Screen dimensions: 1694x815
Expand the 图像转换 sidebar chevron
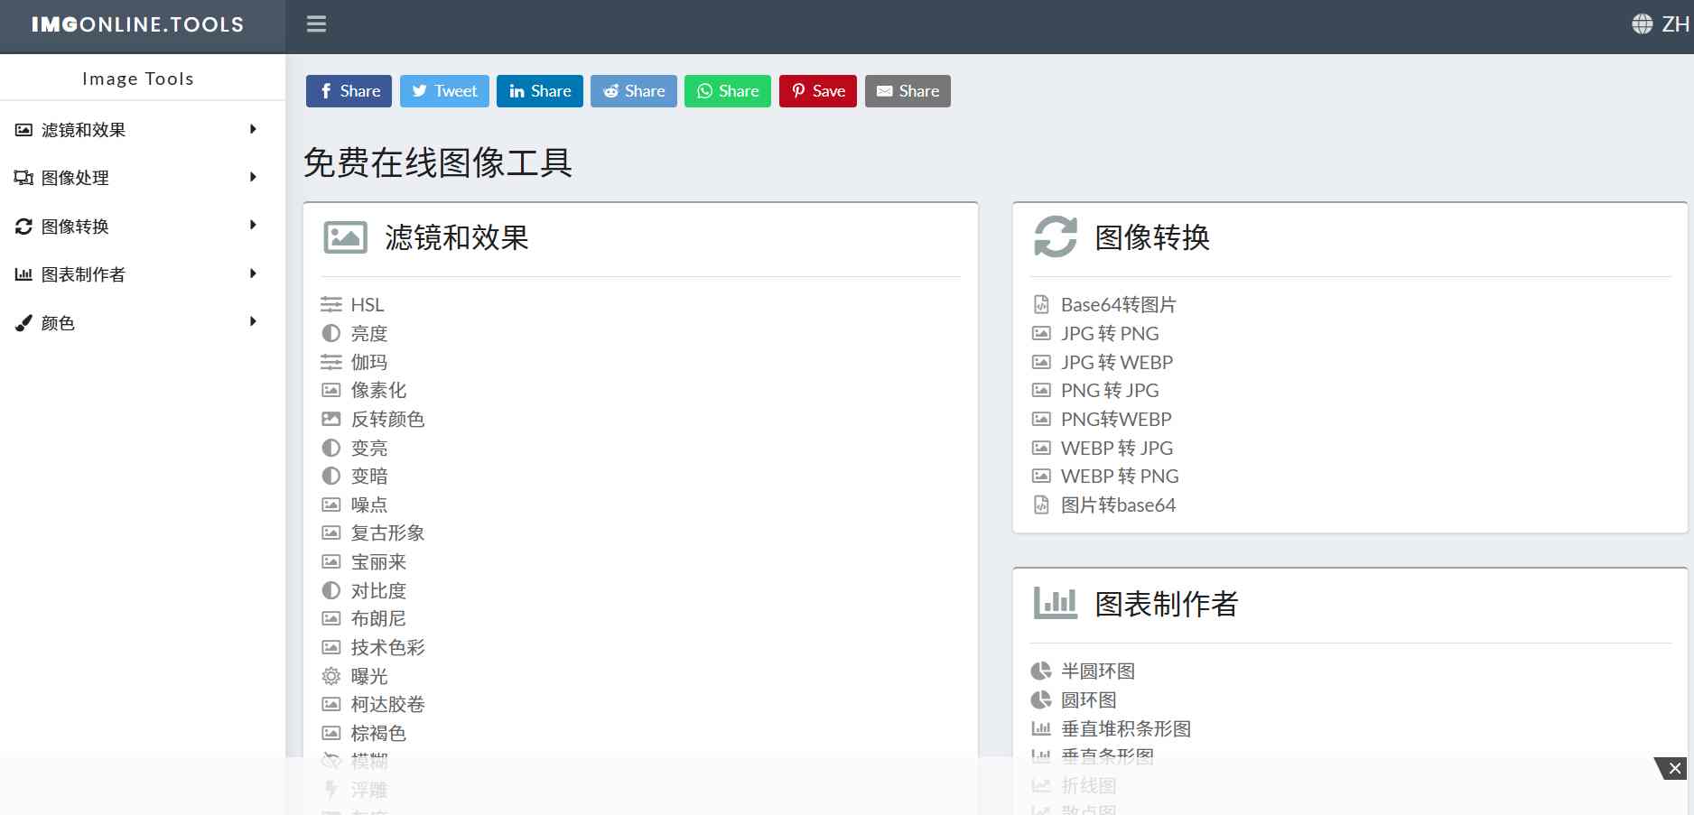253,226
